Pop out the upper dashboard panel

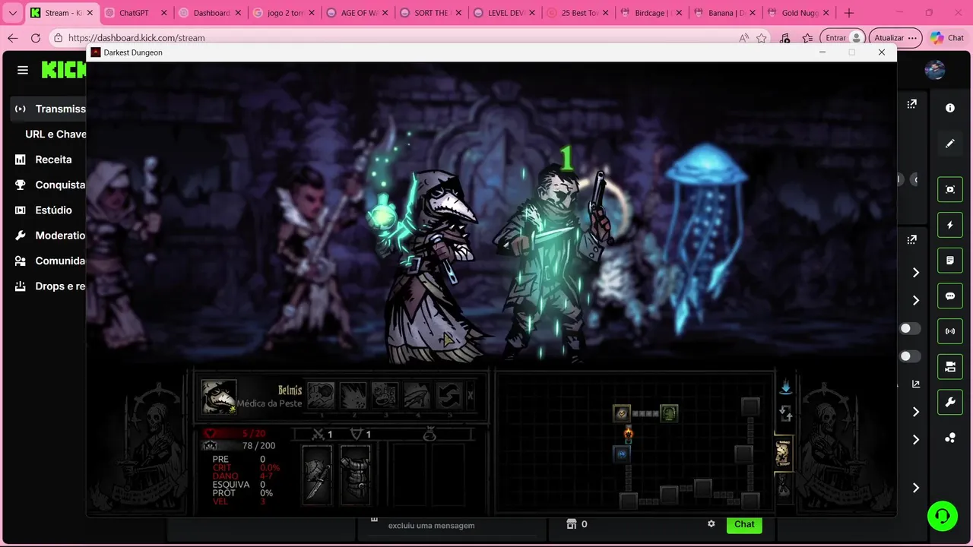coord(911,104)
